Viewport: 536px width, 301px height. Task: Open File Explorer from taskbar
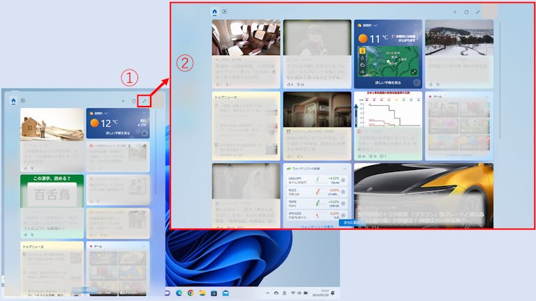(x=202, y=293)
